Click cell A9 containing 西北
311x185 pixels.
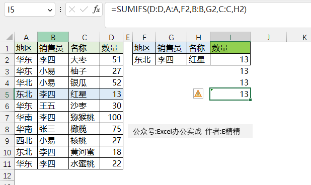(26, 140)
